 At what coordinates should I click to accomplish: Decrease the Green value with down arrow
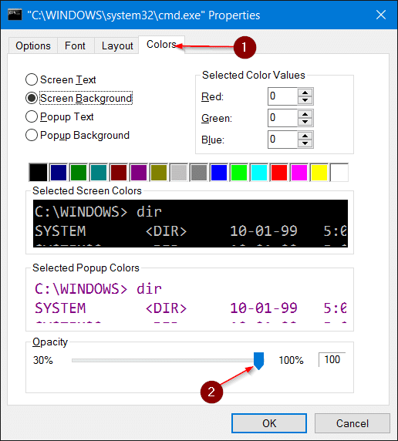pyautogui.click(x=305, y=122)
